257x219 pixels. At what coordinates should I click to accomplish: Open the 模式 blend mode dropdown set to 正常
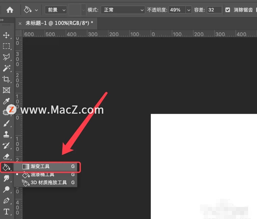[123, 10]
